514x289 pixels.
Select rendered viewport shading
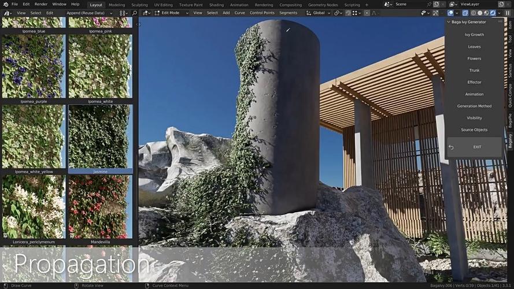(493, 13)
